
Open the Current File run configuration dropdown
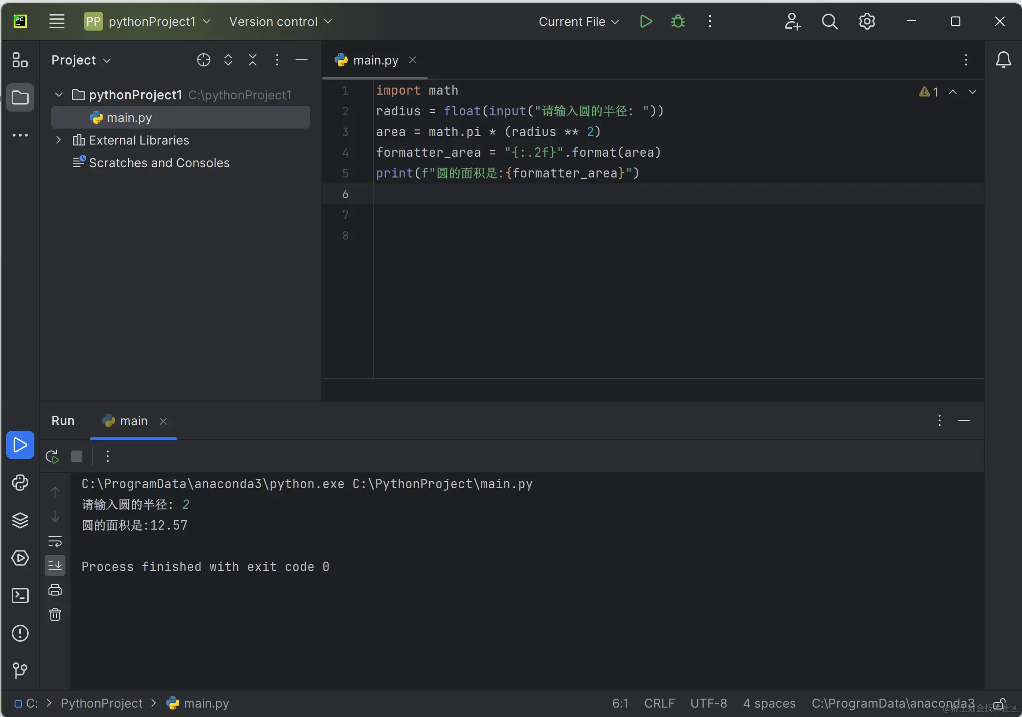click(578, 22)
